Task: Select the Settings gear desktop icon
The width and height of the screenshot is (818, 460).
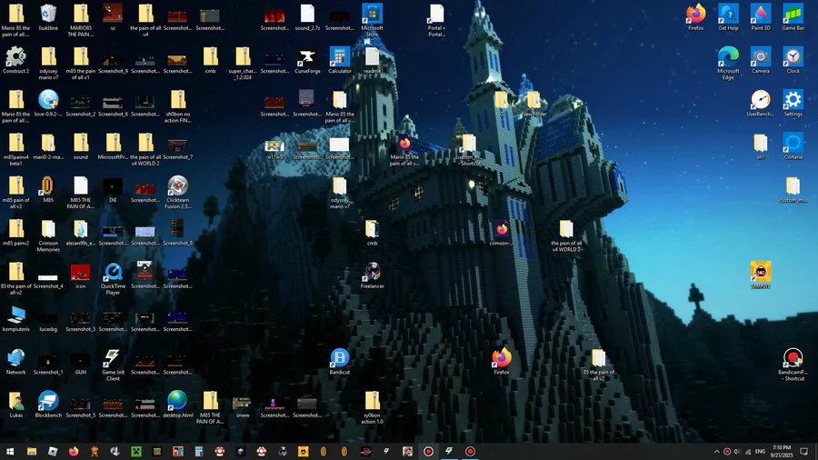Action: 793,100
